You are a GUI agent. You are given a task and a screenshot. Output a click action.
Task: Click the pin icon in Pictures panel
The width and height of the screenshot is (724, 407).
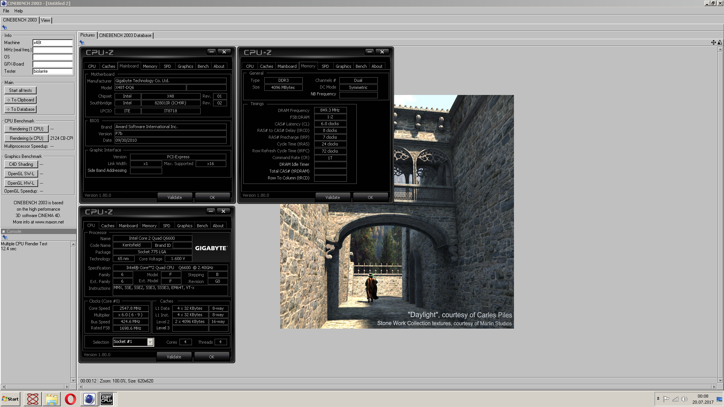pos(82,43)
